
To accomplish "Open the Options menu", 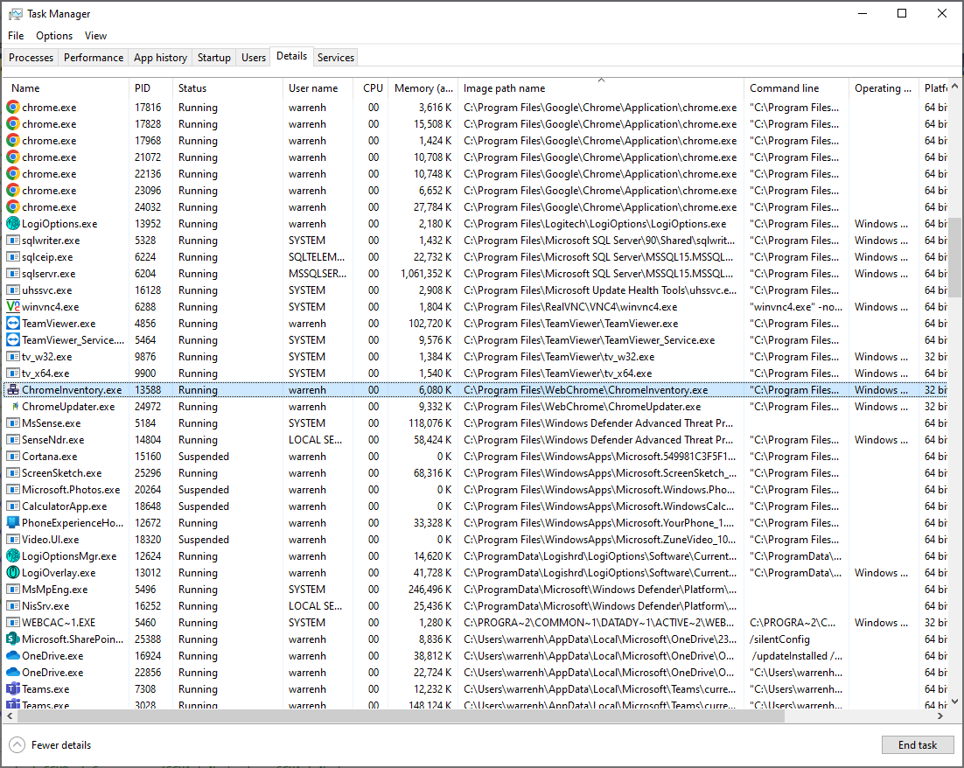I will (x=54, y=36).
